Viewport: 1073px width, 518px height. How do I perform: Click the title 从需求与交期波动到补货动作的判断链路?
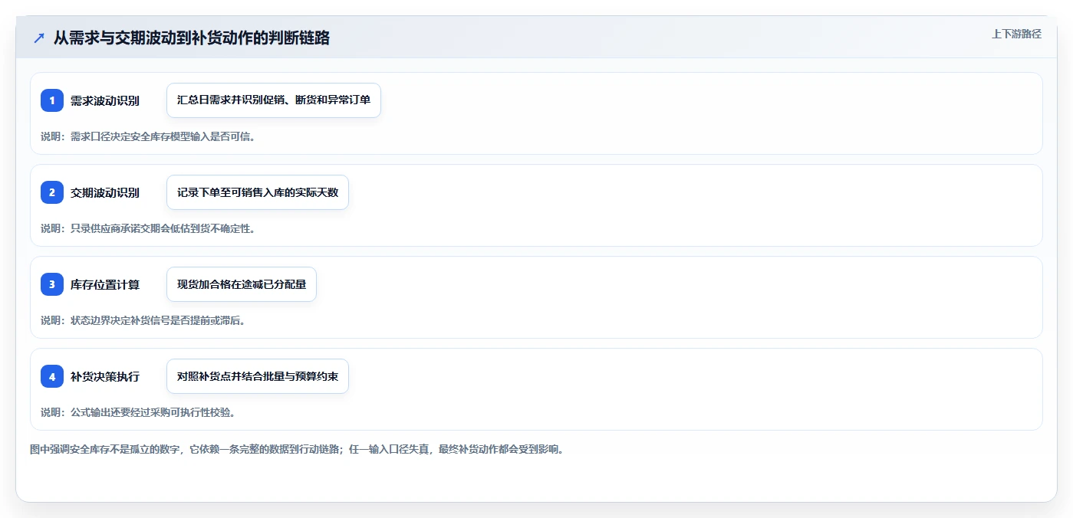point(192,38)
